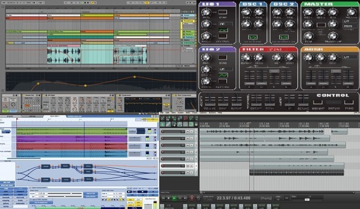The height and width of the screenshot is (209, 360).
Task: Click the middle yellow EQ curve point in Ableton
Action: click(85, 85)
